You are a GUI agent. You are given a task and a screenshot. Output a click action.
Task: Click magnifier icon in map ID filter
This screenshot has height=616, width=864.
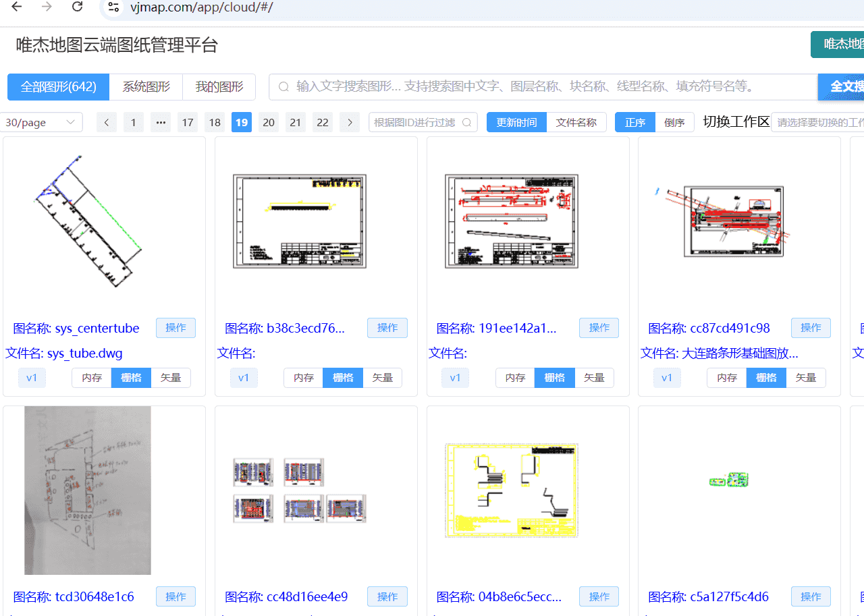(x=466, y=122)
